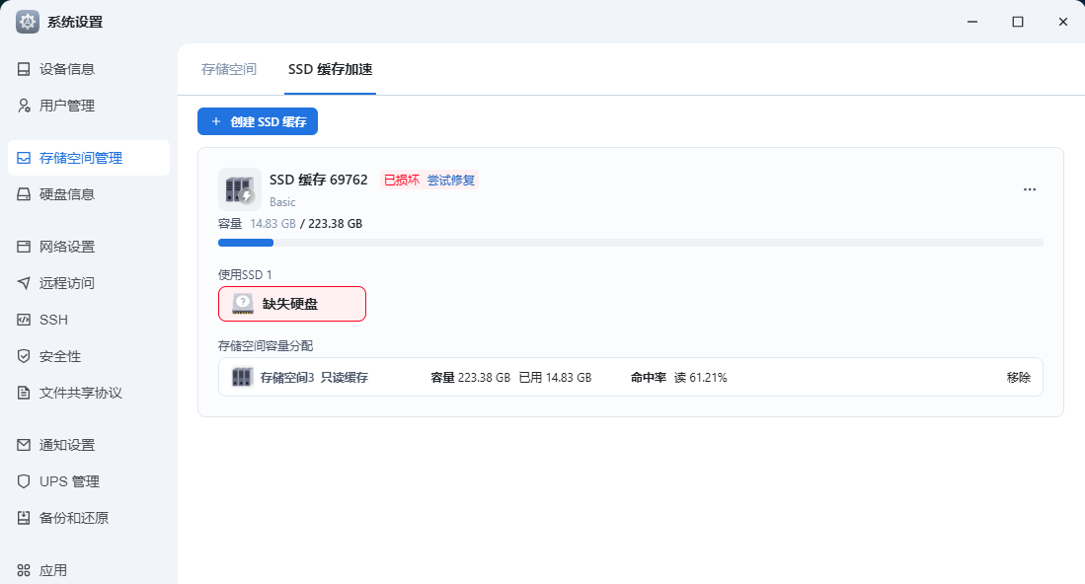The width and height of the screenshot is (1085, 584).
Task: Open UPS 管理 in sidebar
Action: [x=89, y=481]
